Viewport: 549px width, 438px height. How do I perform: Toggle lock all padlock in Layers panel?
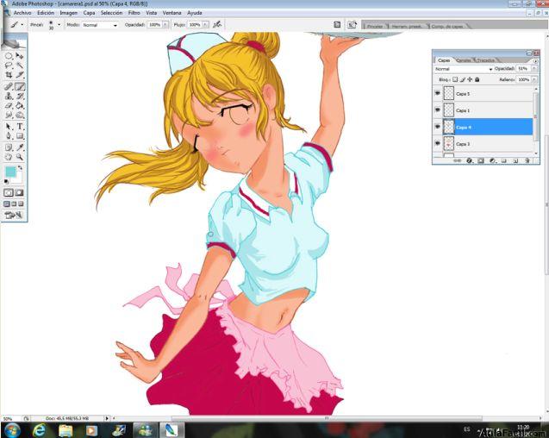click(477, 79)
